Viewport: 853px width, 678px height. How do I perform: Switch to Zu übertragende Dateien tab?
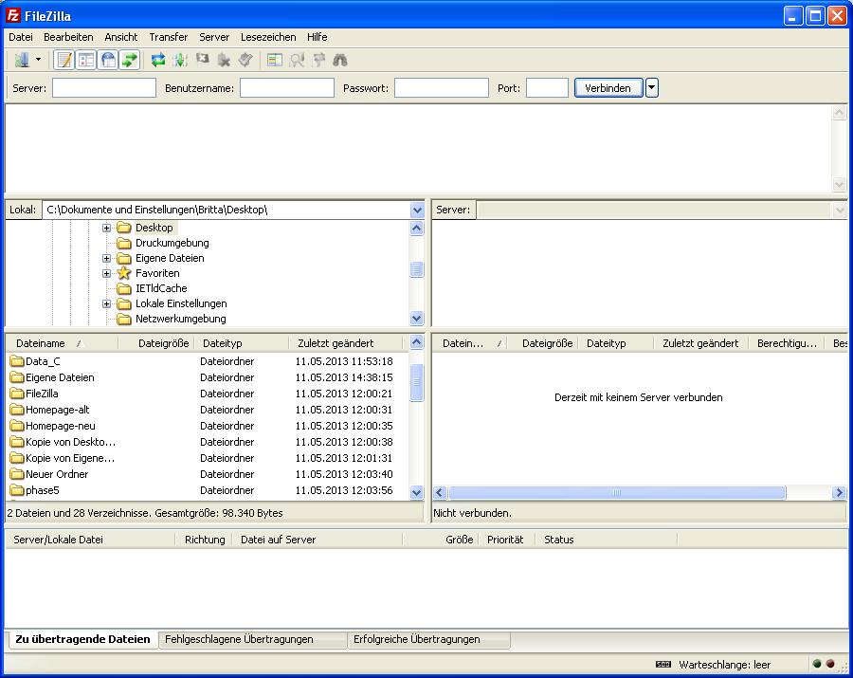tap(82, 639)
